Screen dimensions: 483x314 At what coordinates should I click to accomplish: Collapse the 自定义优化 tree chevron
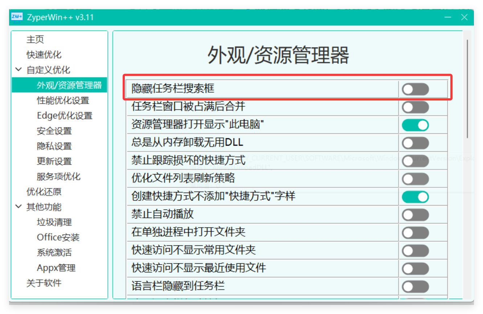coord(19,70)
